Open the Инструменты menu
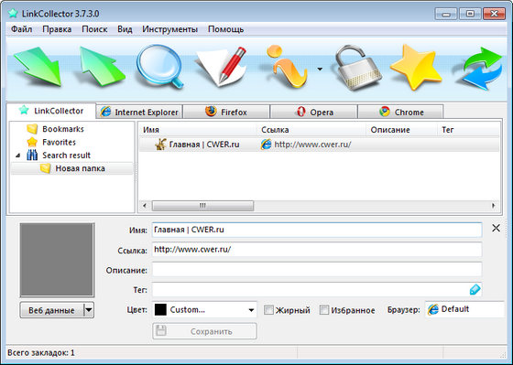The image size is (513, 365). 169,29
